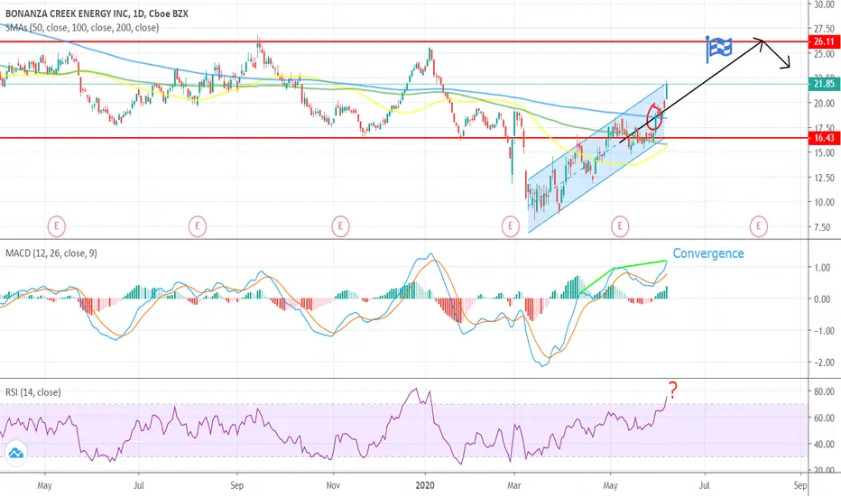Click the TradingView cloud logo icon

pos(15,454)
